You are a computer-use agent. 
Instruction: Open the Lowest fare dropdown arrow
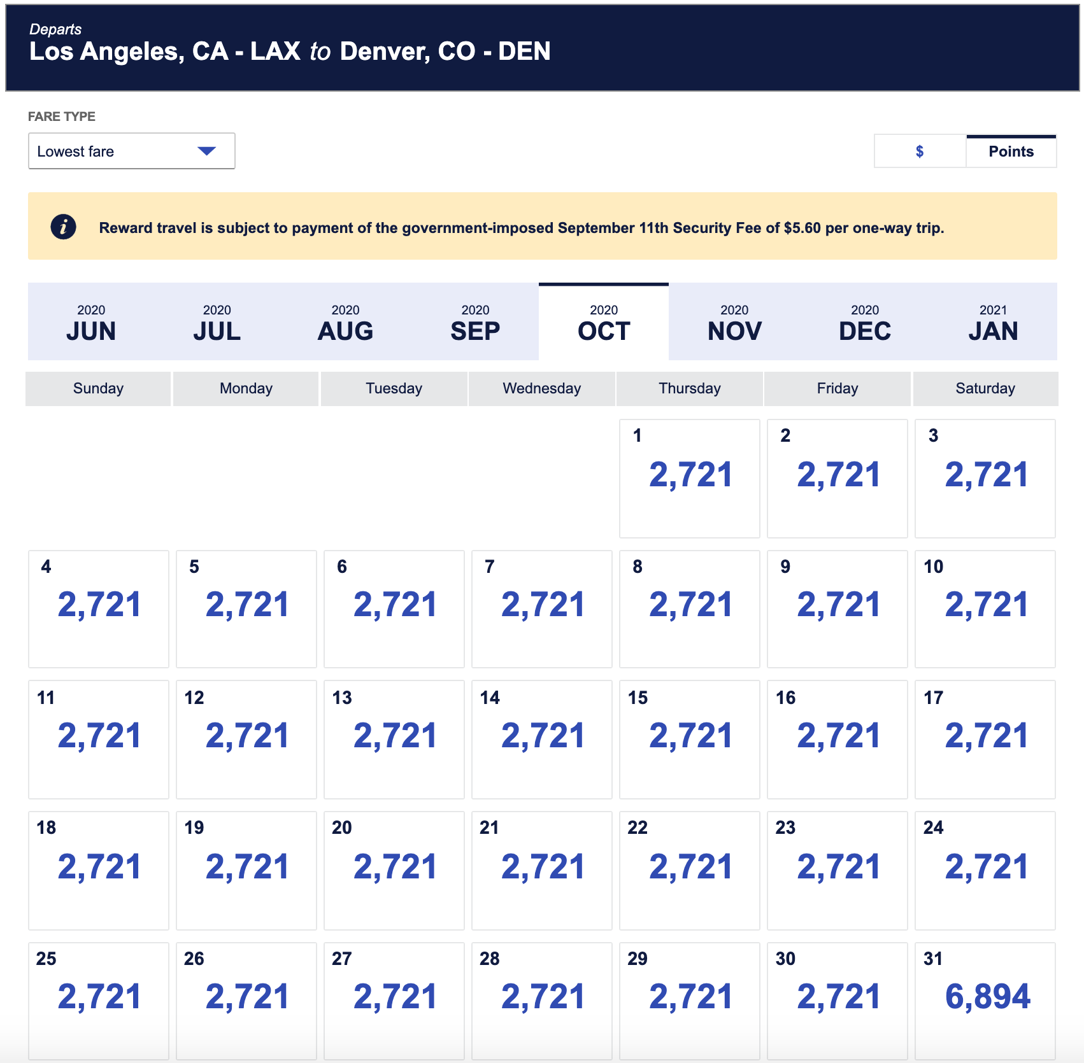[x=206, y=151]
